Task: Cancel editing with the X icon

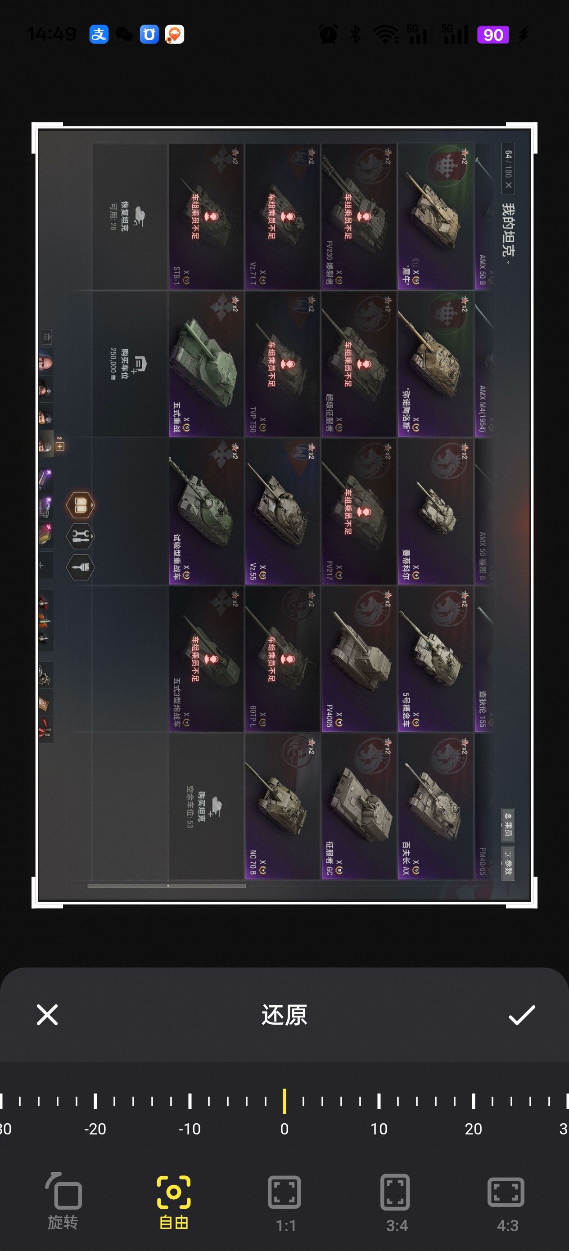Action: [47, 1015]
